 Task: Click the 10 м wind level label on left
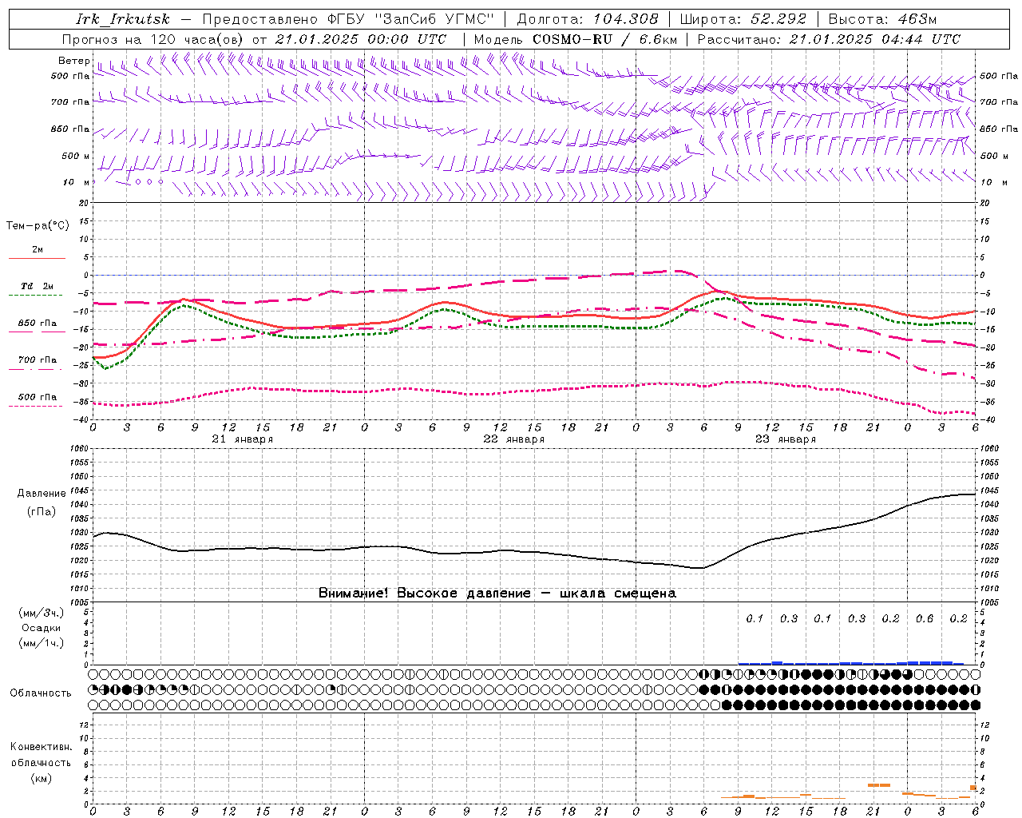pos(77,182)
